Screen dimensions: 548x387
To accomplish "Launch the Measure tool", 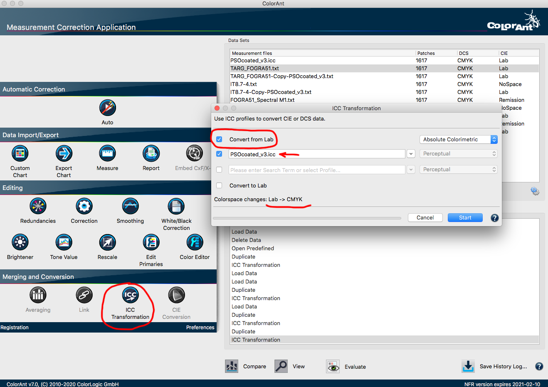I will (107, 153).
